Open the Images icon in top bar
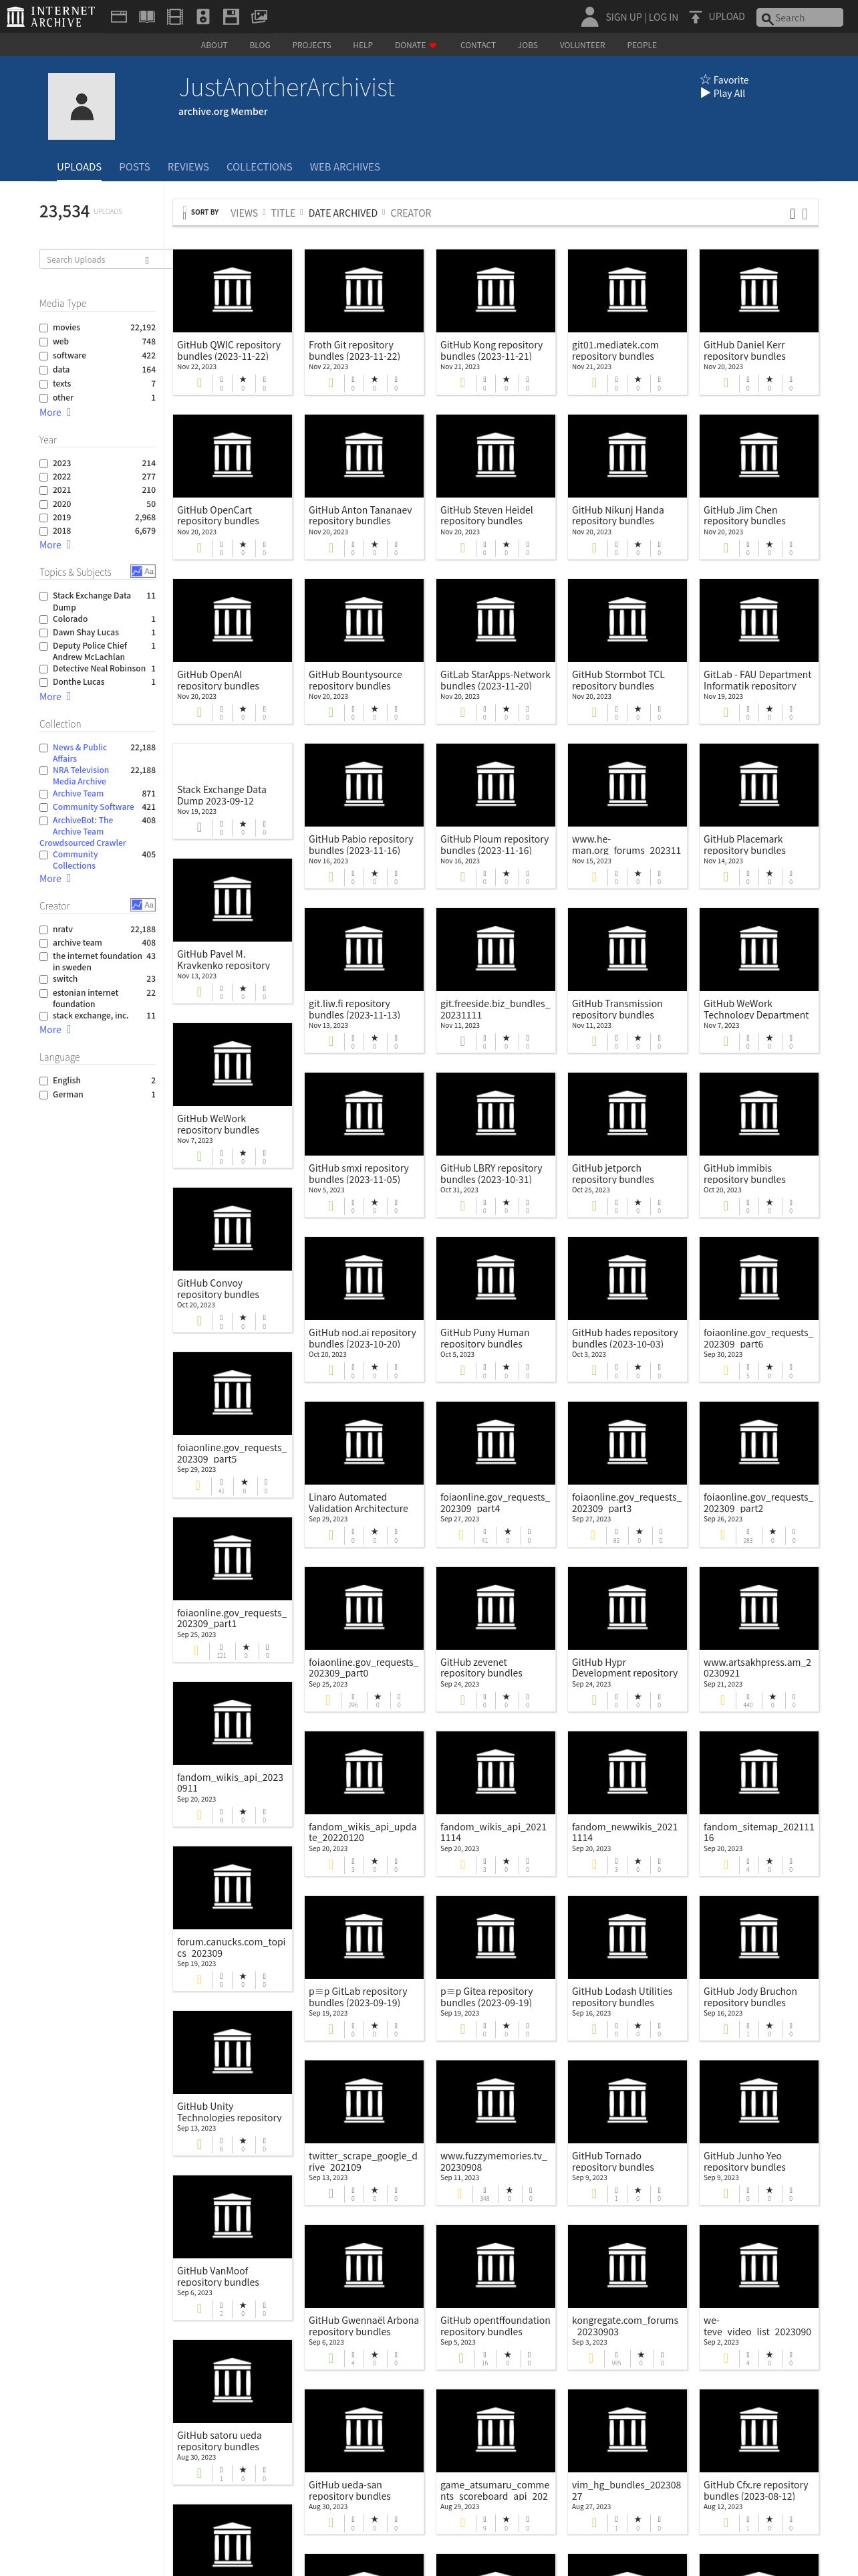858x2576 pixels. point(259,16)
